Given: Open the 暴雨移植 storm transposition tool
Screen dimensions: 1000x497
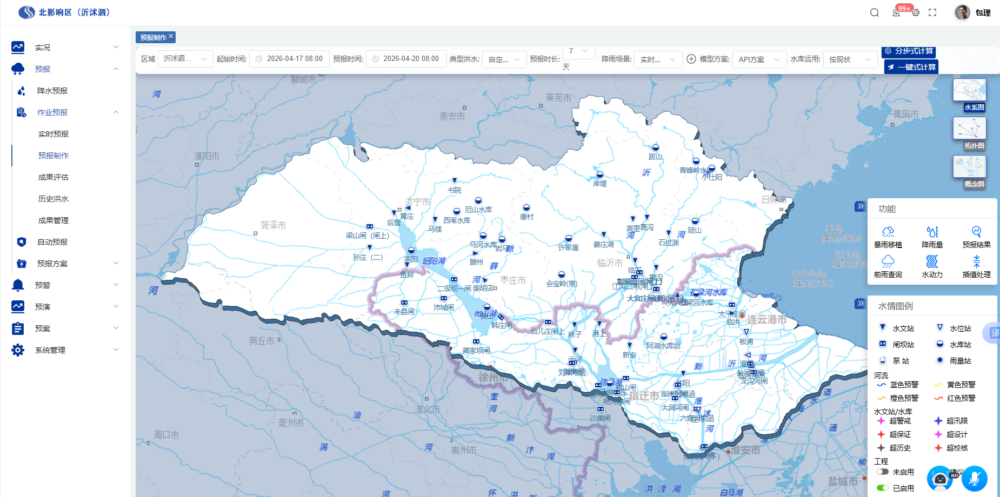Looking at the screenshot, I should coord(888,232).
